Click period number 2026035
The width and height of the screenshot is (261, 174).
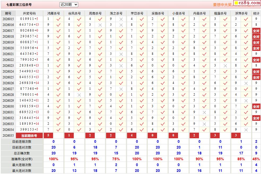[8, 135]
